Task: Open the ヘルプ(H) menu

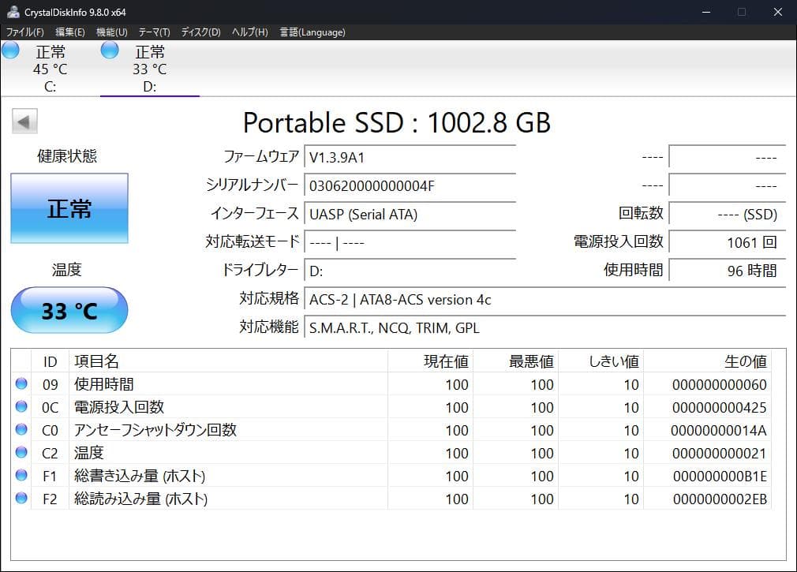Action: click(250, 32)
